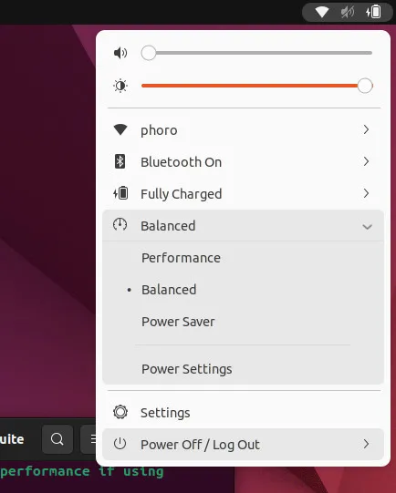Click the power icon beside Power Off
Viewport: 396px width, 493px height.
[120, 444]
